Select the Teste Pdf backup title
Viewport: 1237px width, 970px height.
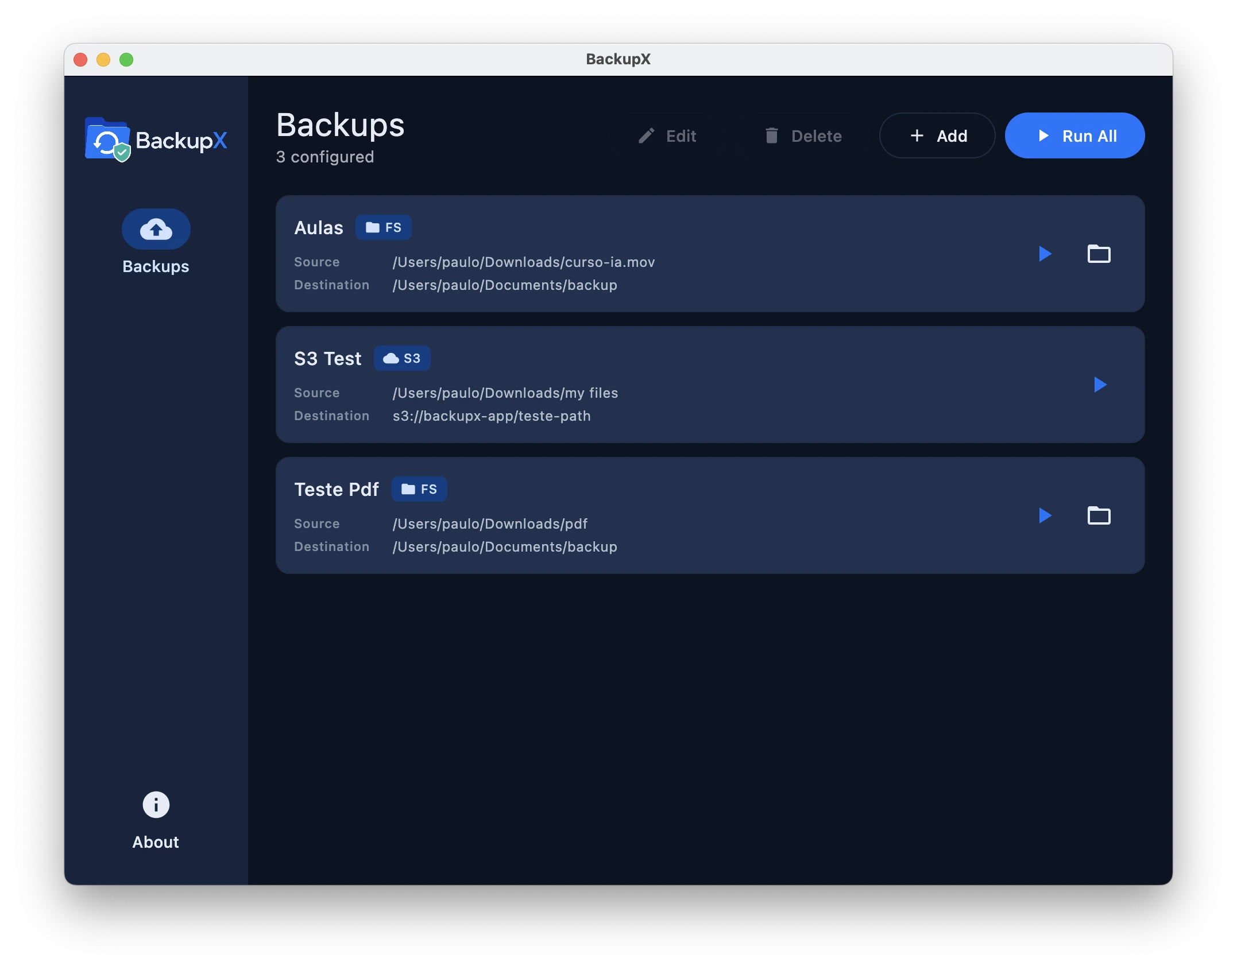coord(337,490)
